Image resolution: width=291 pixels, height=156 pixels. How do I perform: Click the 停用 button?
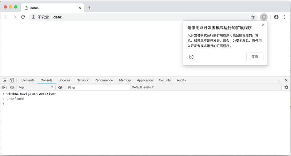click(255, 57)
